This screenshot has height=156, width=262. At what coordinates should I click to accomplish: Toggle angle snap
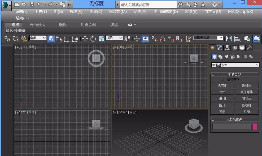(163, 38)
